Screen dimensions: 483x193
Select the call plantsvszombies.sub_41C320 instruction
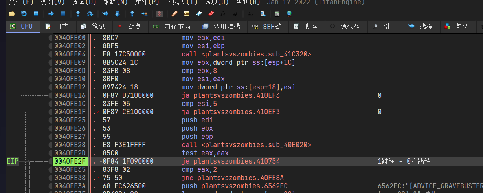246,55
